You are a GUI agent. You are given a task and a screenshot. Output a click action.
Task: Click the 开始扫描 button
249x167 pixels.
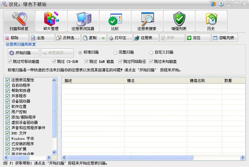pos(24,53)
